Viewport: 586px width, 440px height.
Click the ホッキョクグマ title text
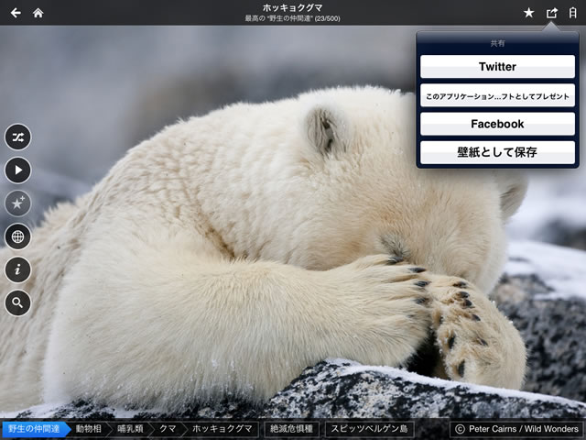coord(292,8)
